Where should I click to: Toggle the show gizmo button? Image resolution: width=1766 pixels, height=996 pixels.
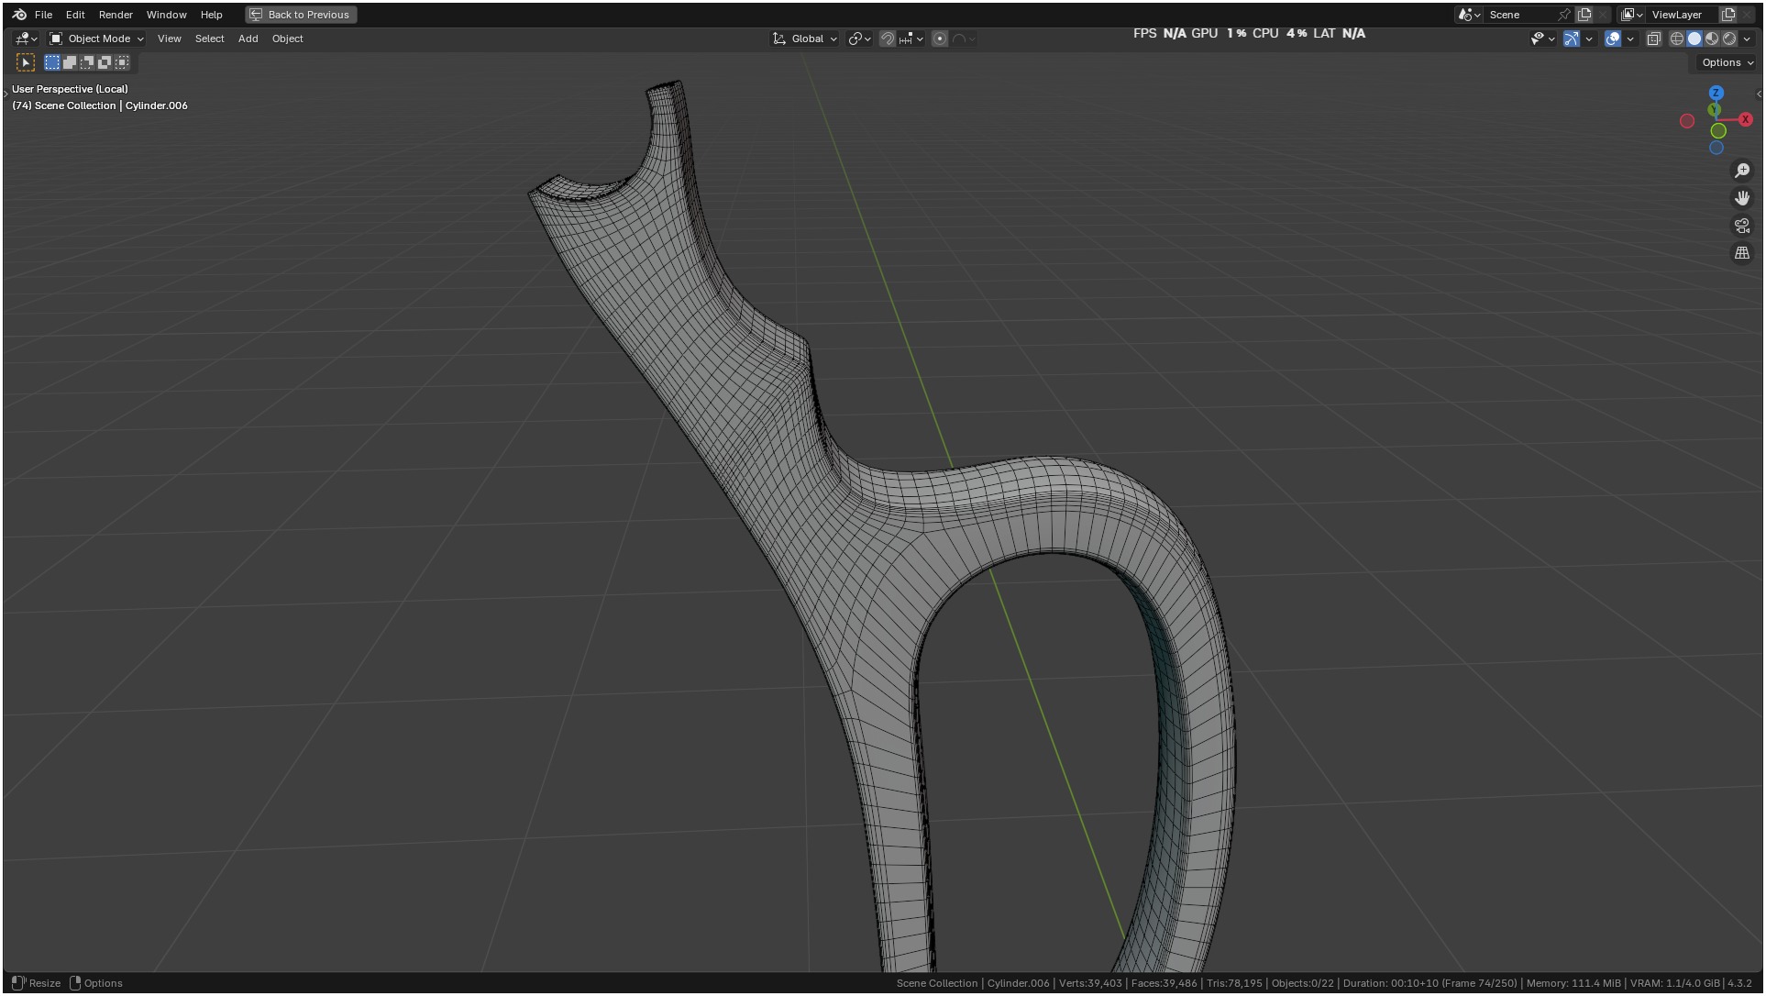1572,39
